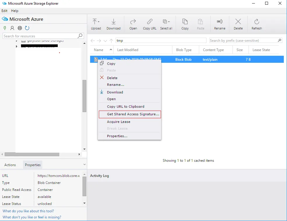Screen dimensions: 287x221
Task: Click the URL property value
Action: click(x=59, y=175)
